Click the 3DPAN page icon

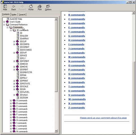point(18,75)
